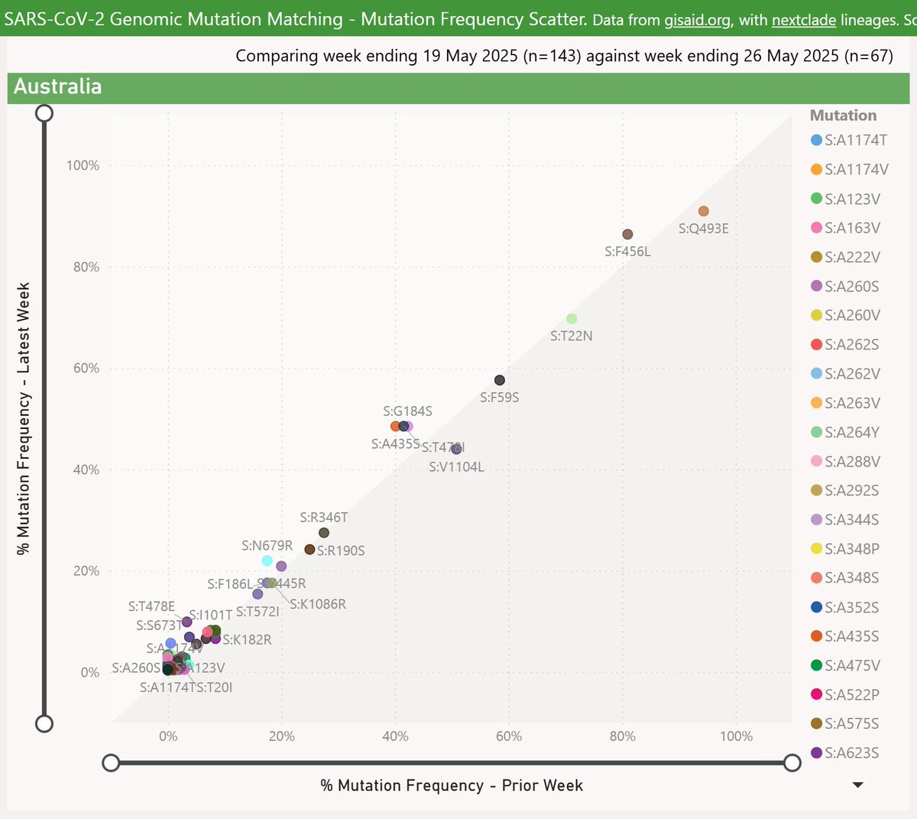Select the S:Q493E data point
917x819 pixels.
click(704, 211)
